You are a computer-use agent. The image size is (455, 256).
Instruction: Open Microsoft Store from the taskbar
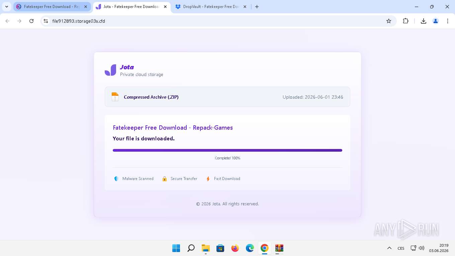(220, 248)
